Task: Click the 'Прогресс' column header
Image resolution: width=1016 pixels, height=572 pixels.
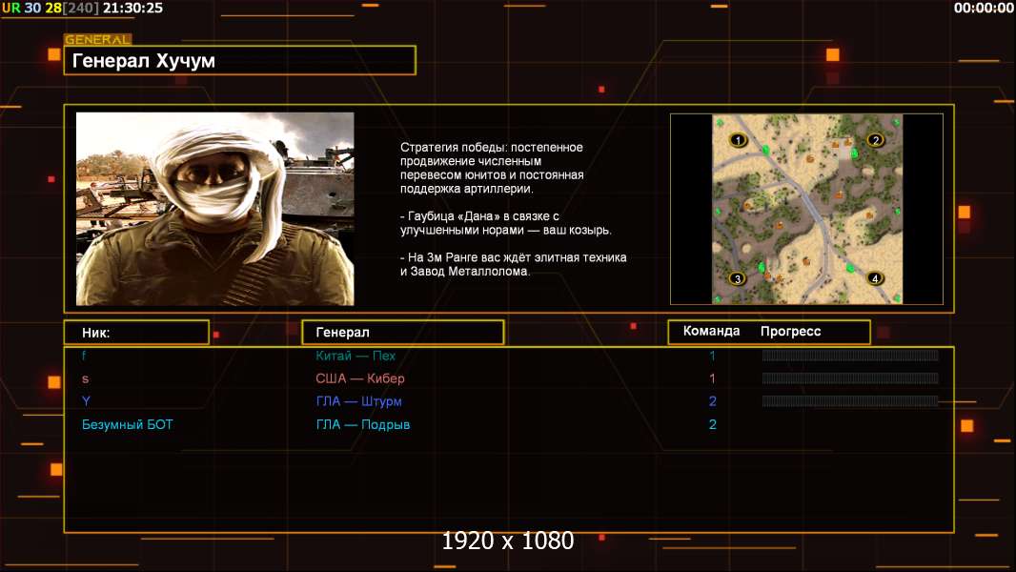Action: [x=790, y=332]
